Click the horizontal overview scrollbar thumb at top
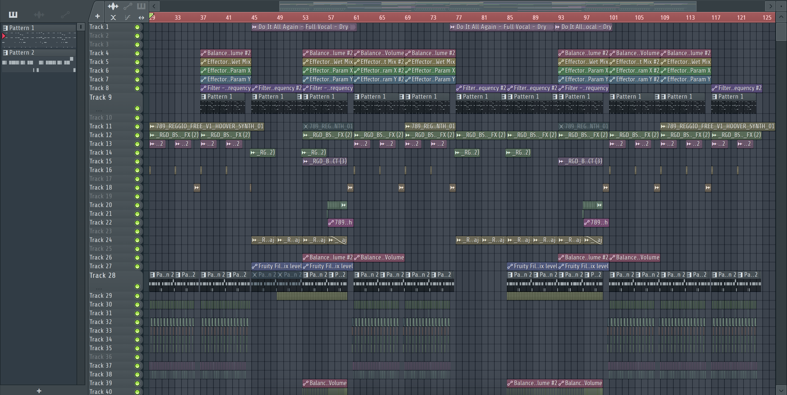The width and height of the screenshot is (787, 395). tap(488, 6)
